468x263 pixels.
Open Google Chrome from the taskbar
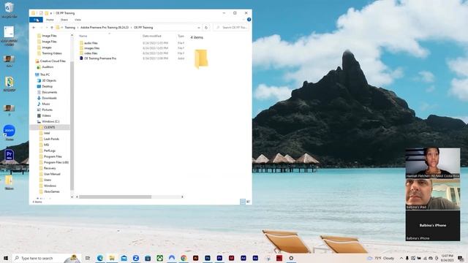tap(184, 258)
